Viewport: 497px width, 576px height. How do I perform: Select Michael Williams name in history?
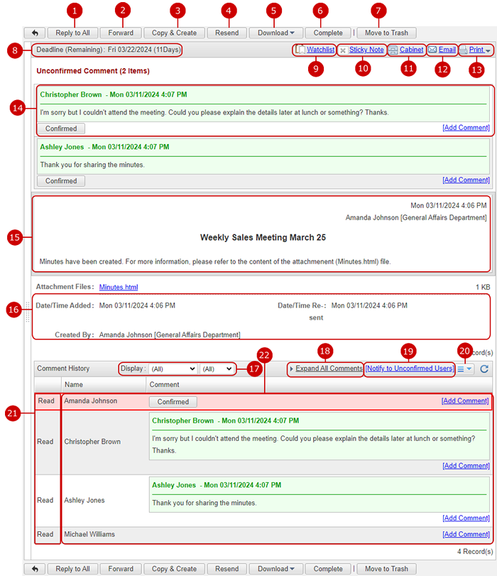(89, 534)
